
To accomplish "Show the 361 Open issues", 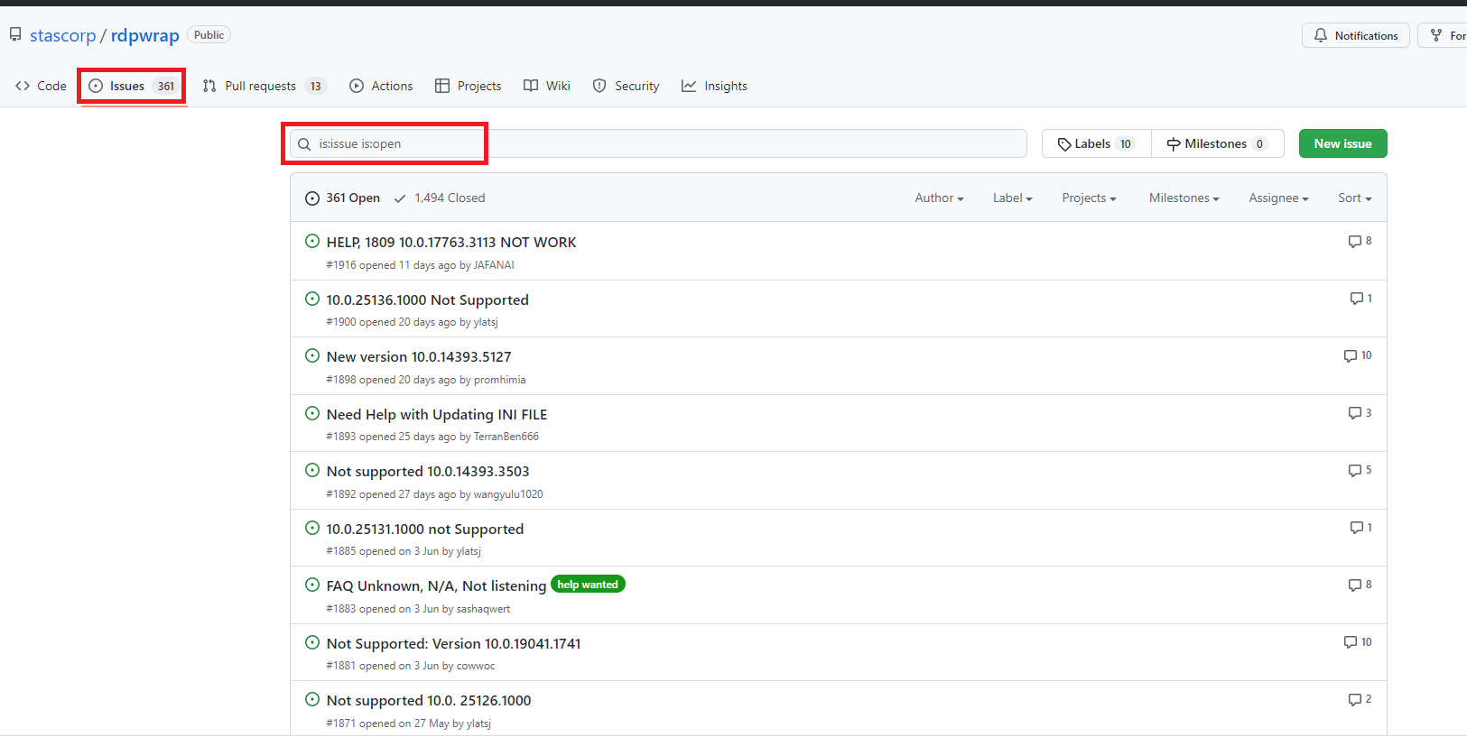I will [x=342, y=198].
